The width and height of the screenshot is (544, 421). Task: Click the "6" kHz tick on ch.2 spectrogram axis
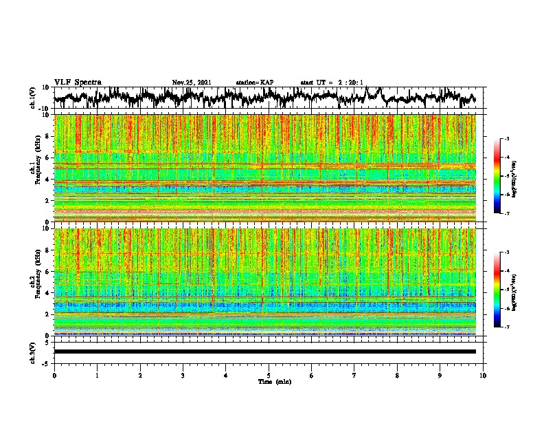point(47,272)
